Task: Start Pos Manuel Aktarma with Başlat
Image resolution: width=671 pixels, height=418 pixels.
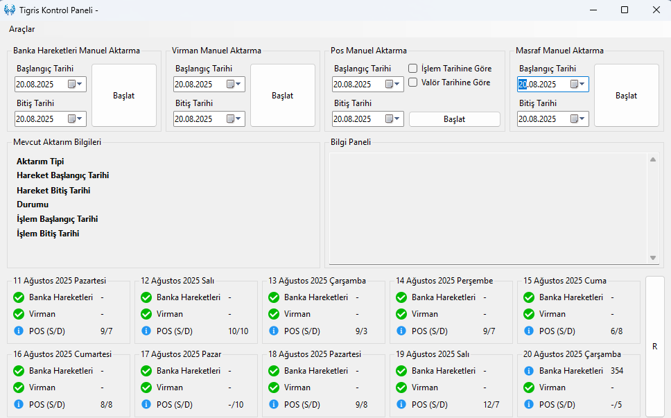Action: tap(454, 119)
